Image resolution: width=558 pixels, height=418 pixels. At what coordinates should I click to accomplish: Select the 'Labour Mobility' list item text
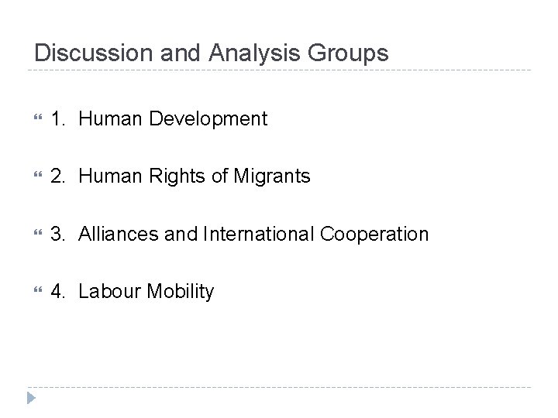coord(146,292)
